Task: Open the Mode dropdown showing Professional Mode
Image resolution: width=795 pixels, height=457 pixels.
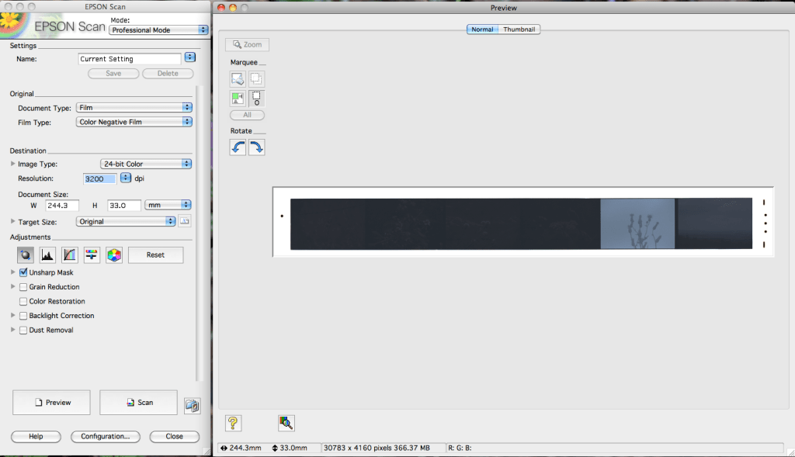Action: (158, 30)
